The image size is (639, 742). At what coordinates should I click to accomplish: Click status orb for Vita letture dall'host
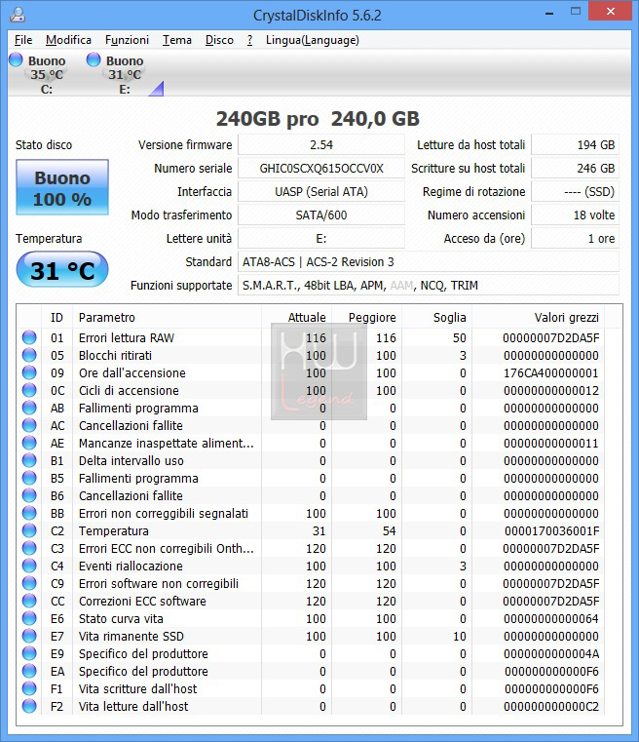29,706
